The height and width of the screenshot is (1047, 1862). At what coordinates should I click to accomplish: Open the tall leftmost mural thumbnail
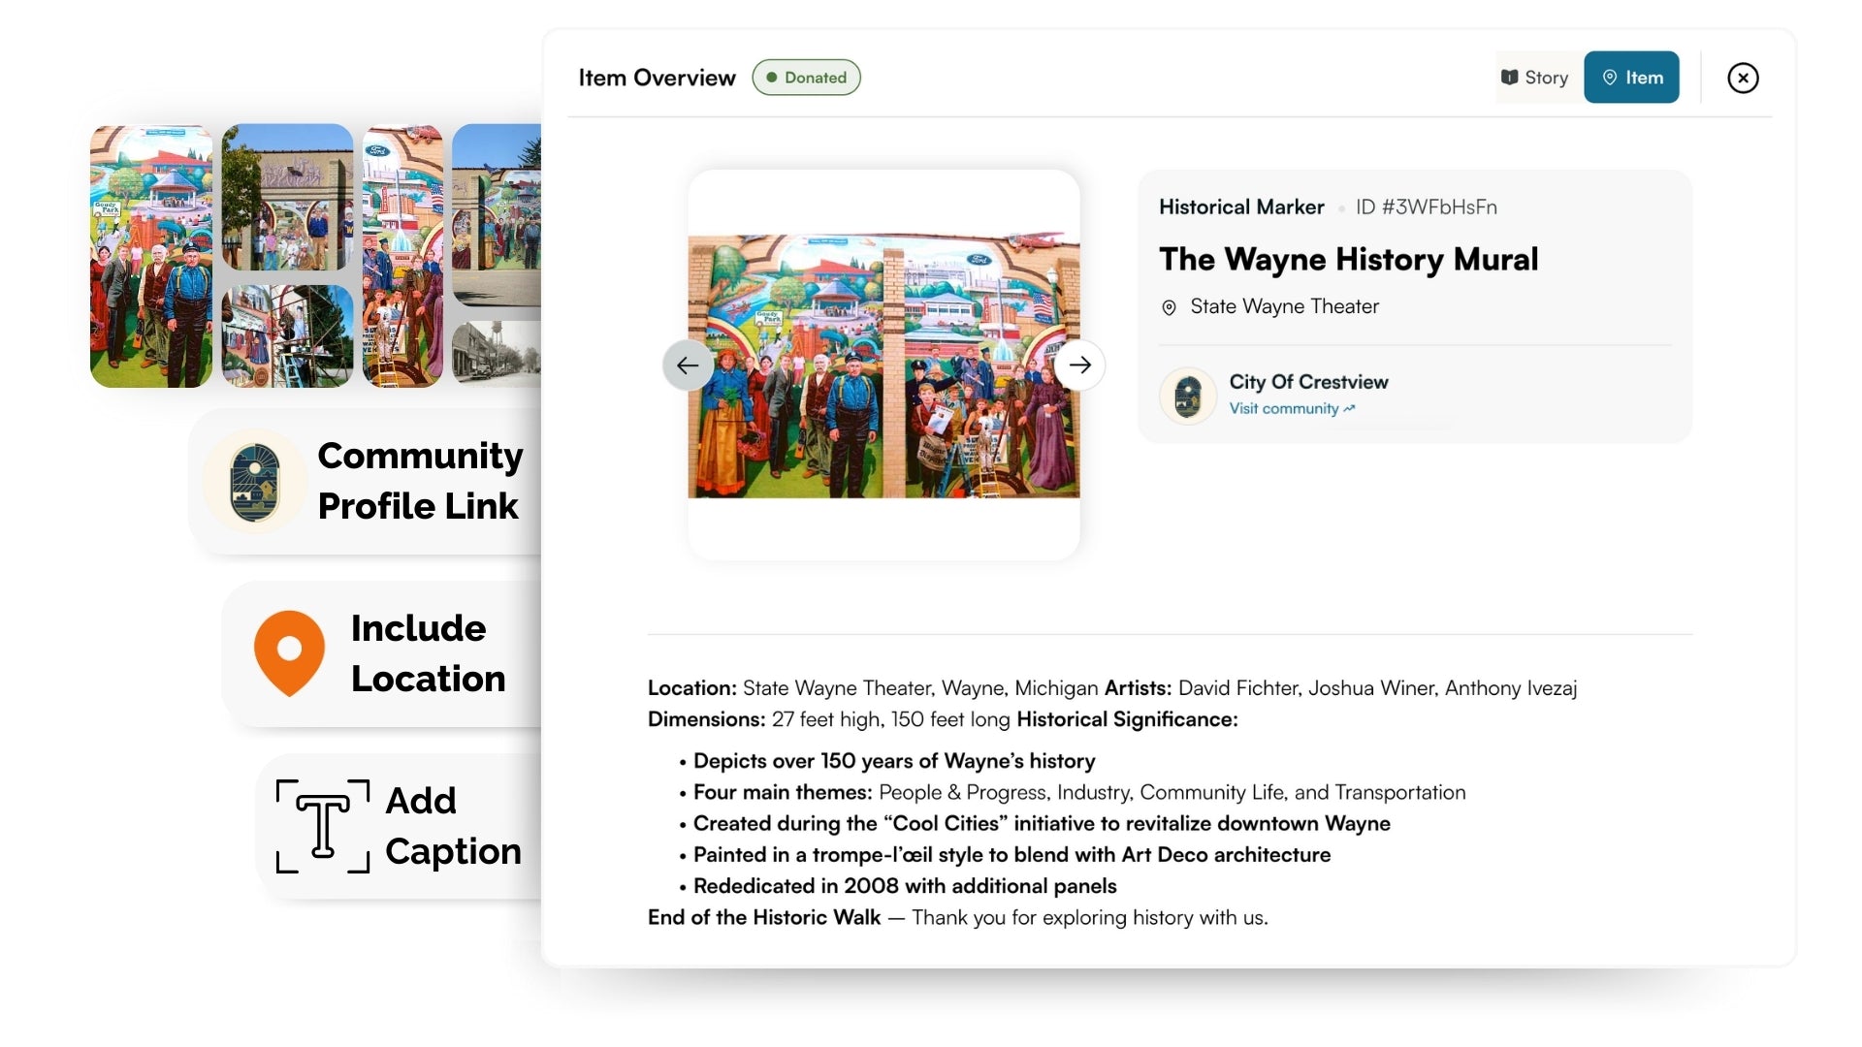pos(151,256)
